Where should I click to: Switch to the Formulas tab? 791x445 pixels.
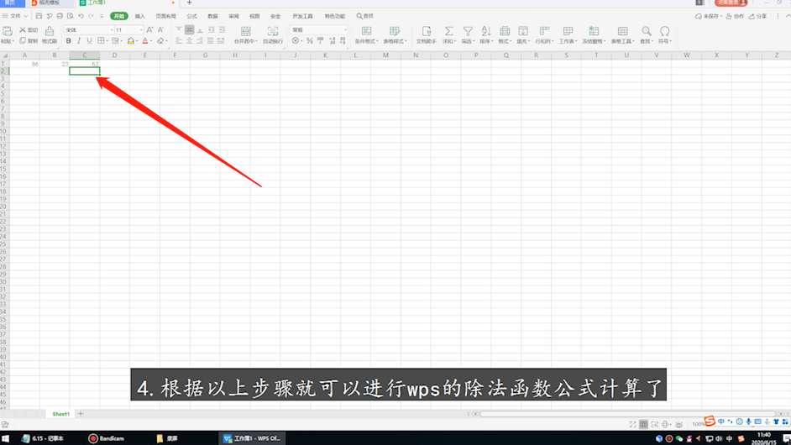[191, 16]
